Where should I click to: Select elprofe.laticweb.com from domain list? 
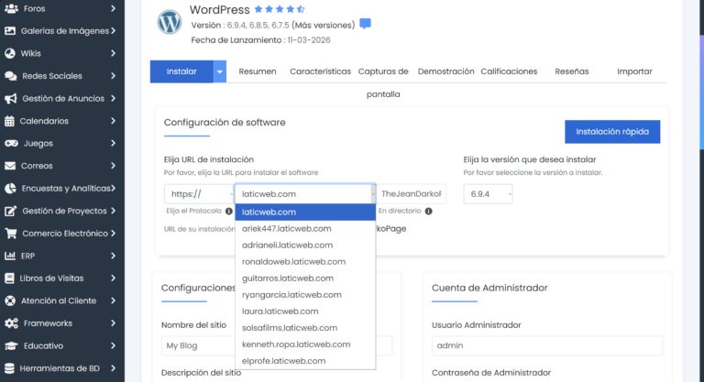(x=305, y=361)
